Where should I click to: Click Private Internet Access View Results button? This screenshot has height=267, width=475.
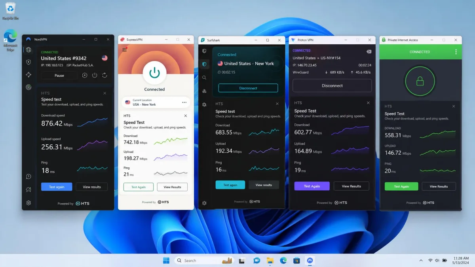click(x=439, y=186)
